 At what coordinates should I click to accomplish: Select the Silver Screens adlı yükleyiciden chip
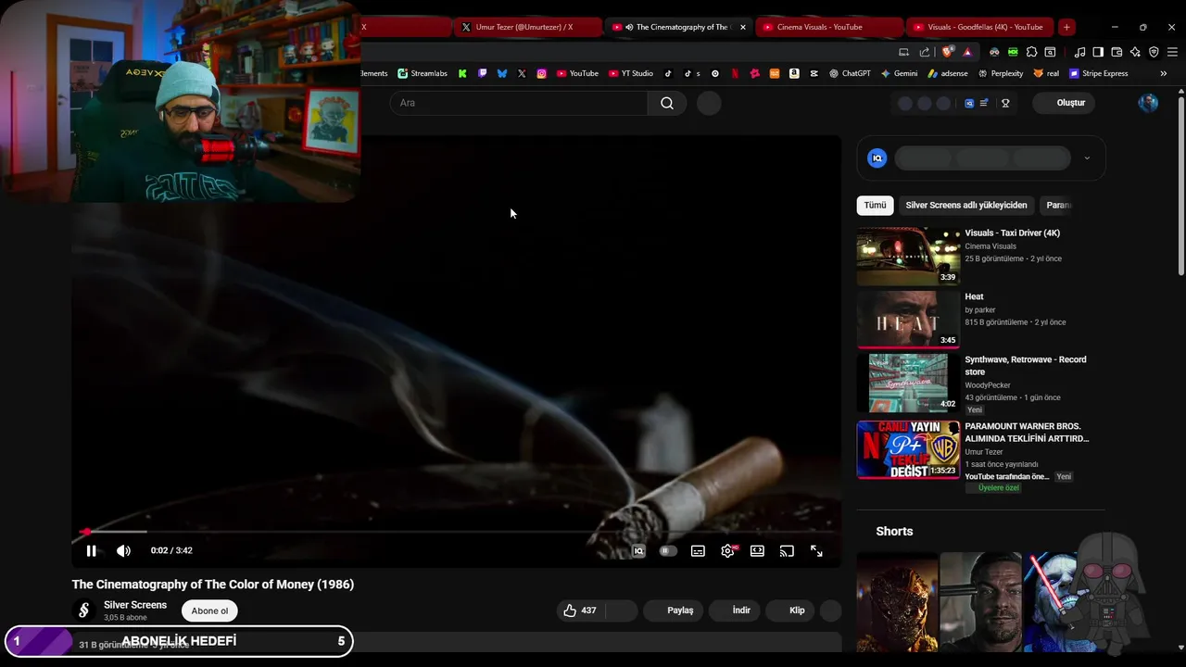click(966, 205)
